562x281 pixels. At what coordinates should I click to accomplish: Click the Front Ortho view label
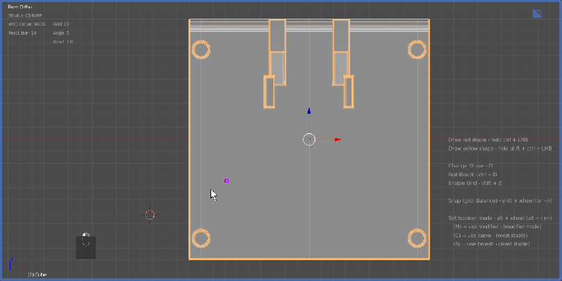point(20,7)
